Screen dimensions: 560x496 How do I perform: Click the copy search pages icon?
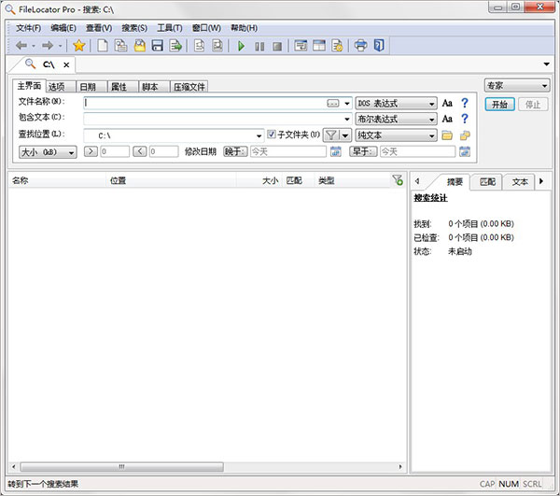point(120,46)
